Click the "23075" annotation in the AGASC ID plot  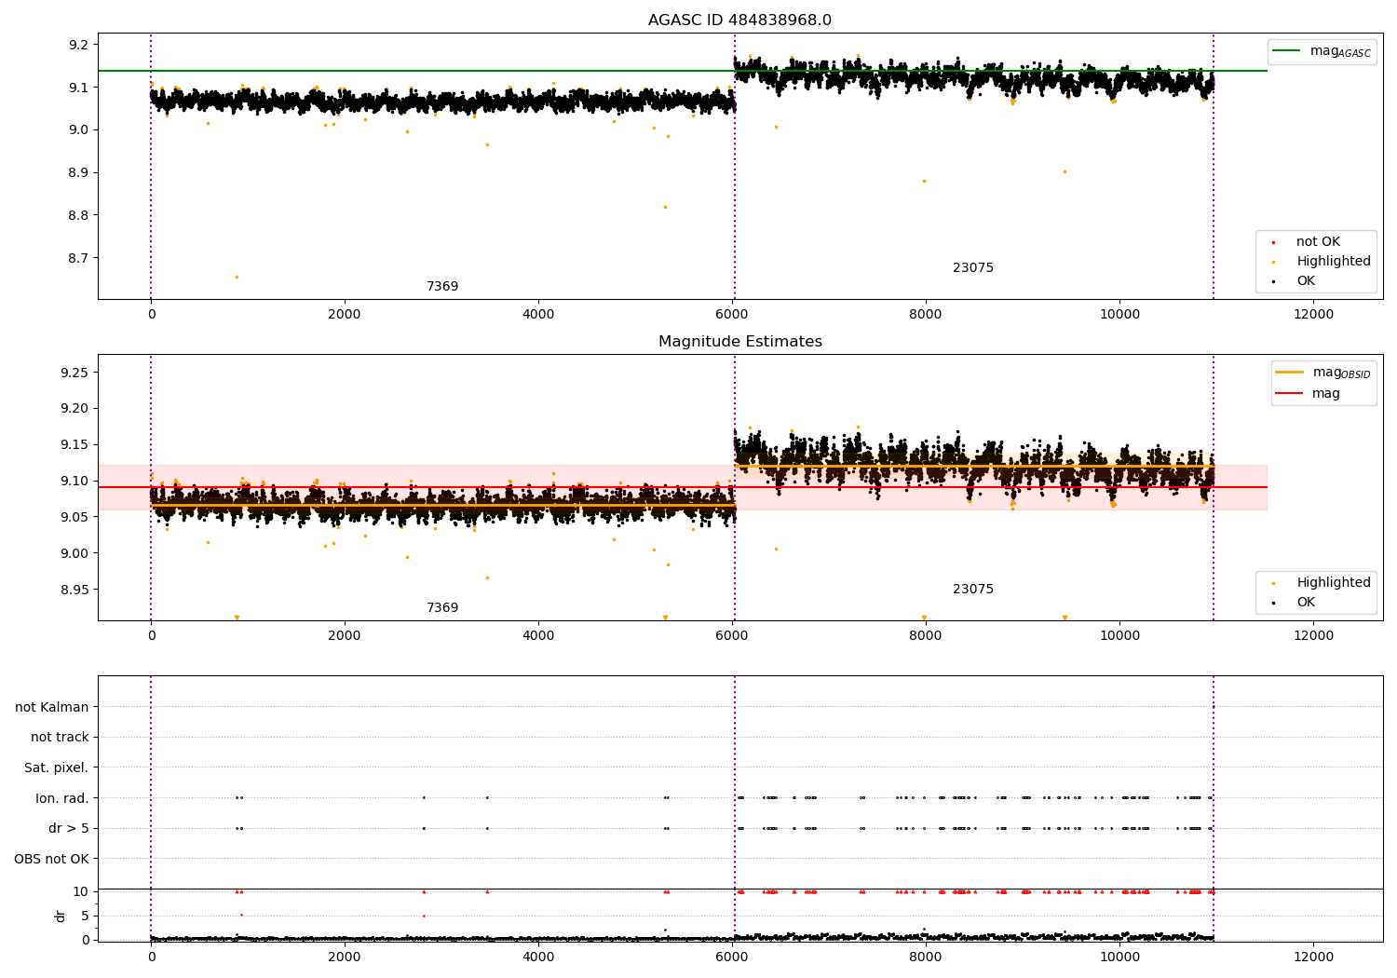tap(973, 268)
